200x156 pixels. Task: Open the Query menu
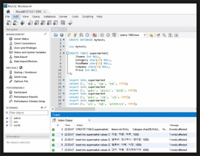click(x=36, y=17)
